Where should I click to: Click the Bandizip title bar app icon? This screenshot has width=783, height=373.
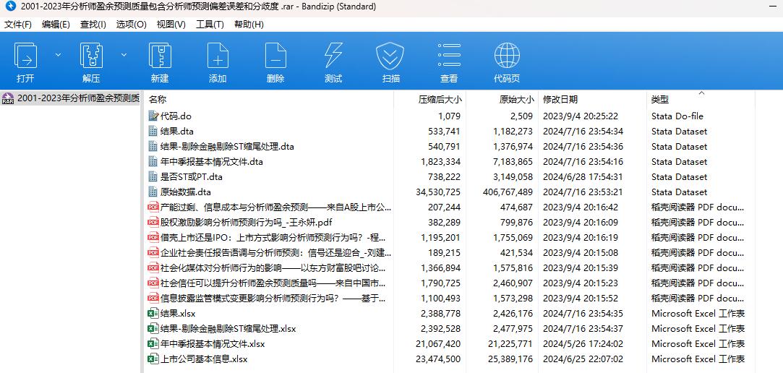coord(9,7)
